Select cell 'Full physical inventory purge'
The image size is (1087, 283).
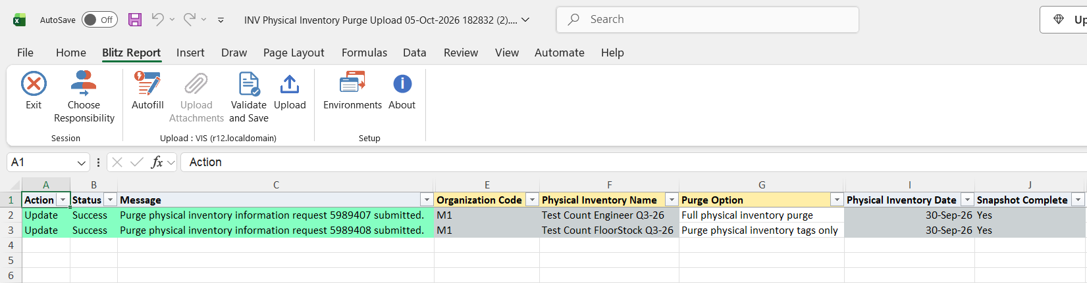click(x=762, y=215)
